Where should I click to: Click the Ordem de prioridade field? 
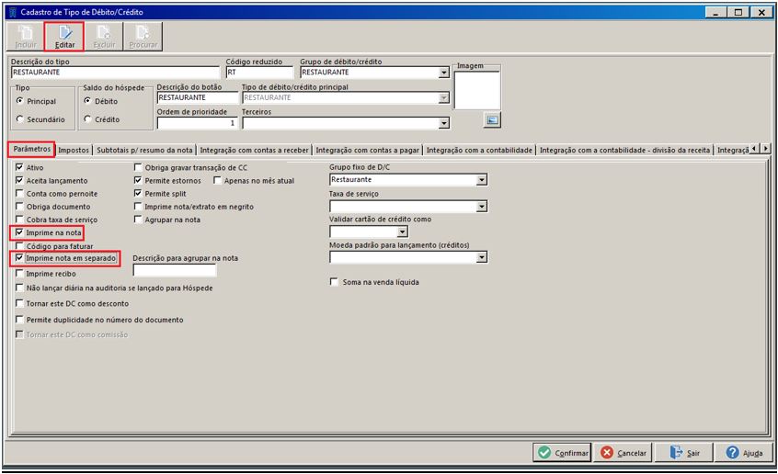click(x=198, y=122)
